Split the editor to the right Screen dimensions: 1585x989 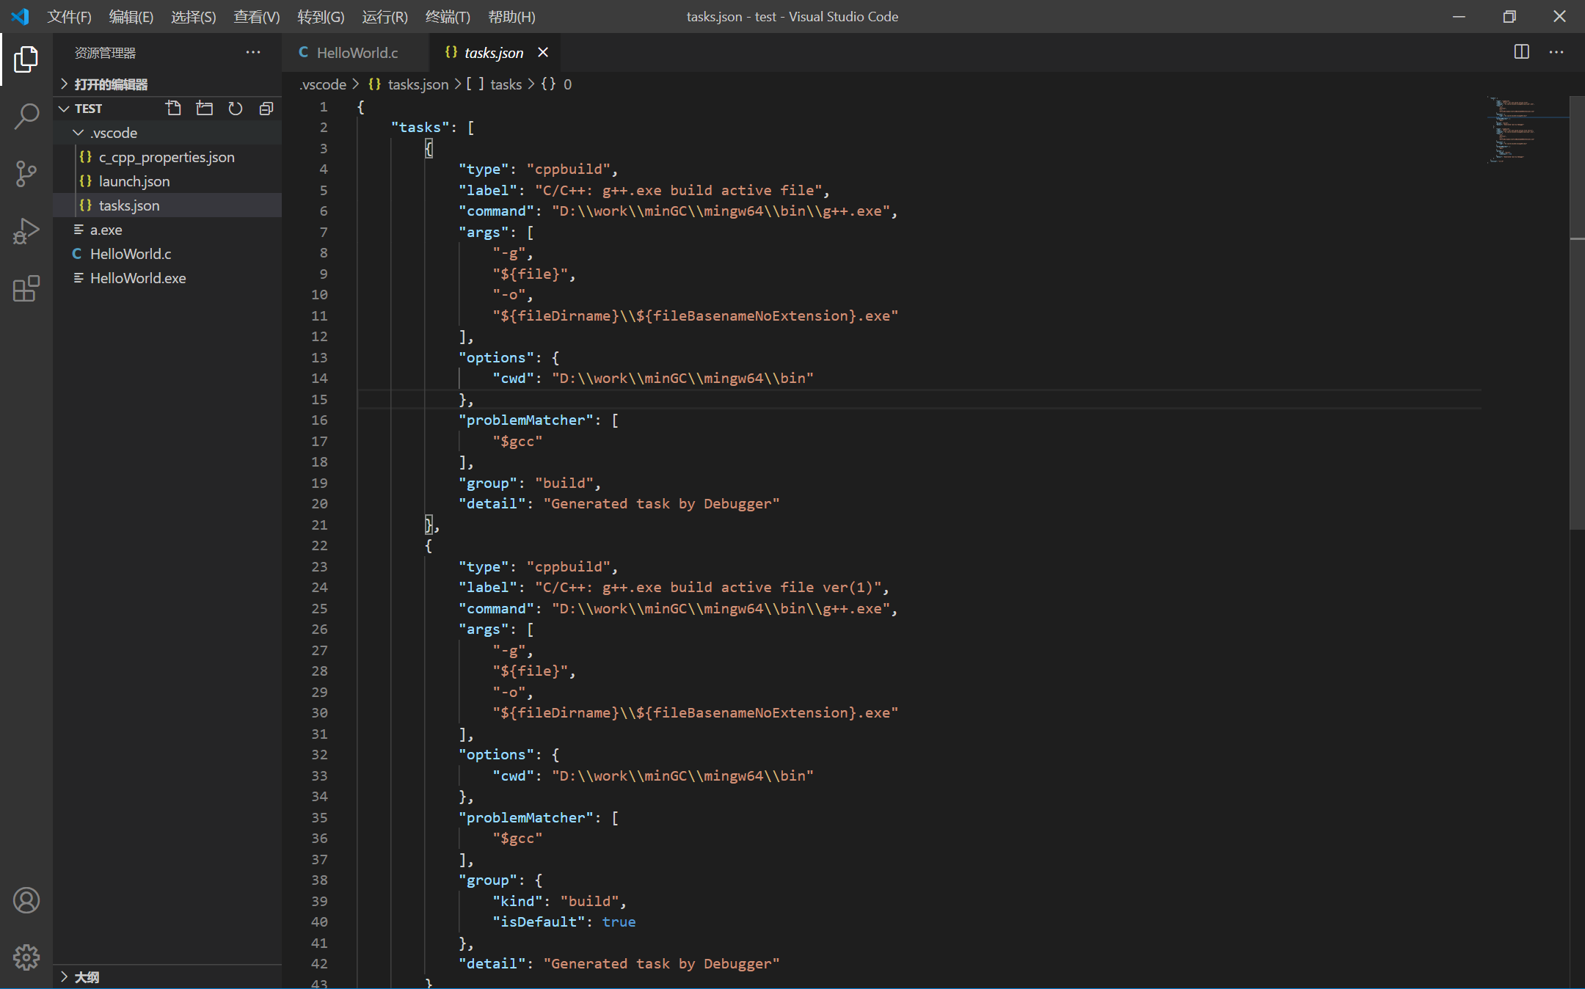pos(1521,52)
